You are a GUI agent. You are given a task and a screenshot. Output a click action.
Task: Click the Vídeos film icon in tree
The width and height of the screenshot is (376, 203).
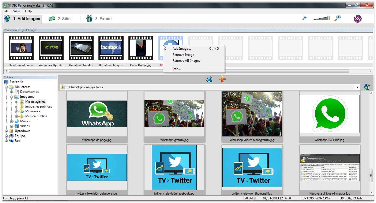[16, 126]
